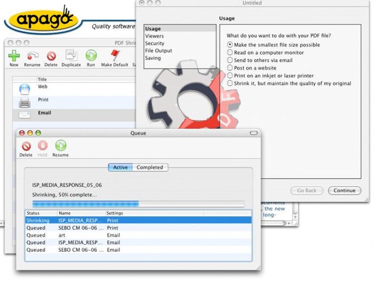Click the Rename toolbar icon
374x282 pixels.
[32, 56]
